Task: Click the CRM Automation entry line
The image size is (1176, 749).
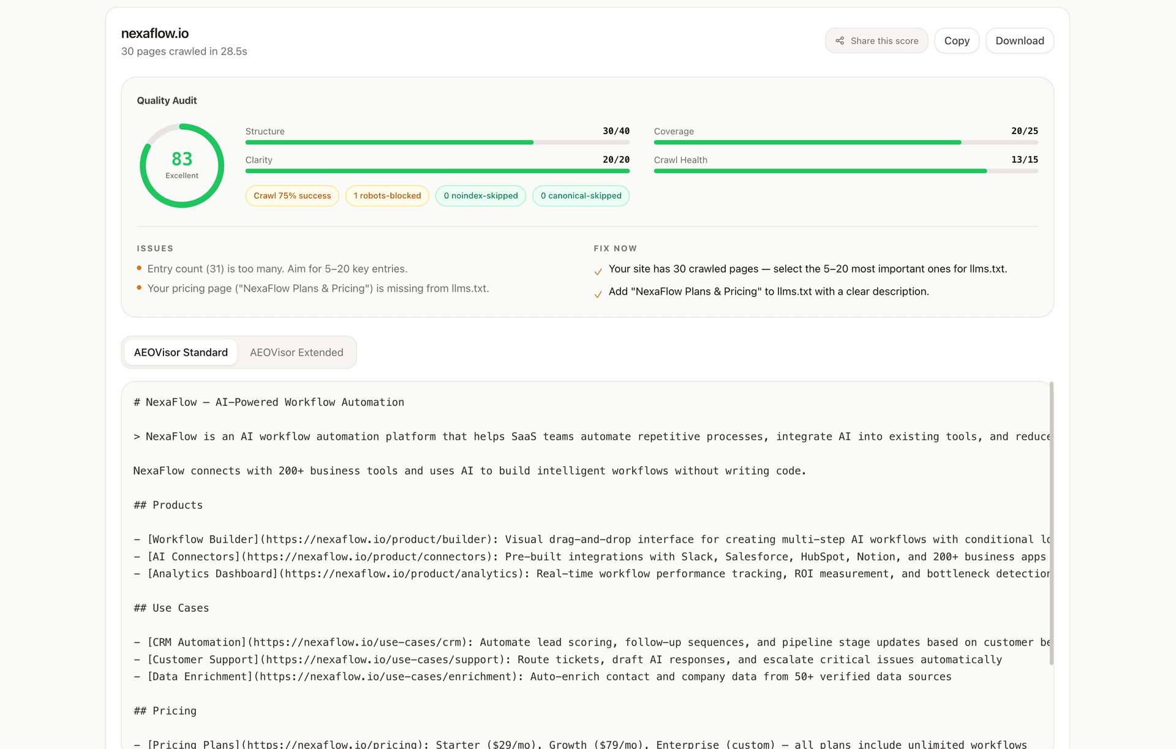Action: point(592,642)
